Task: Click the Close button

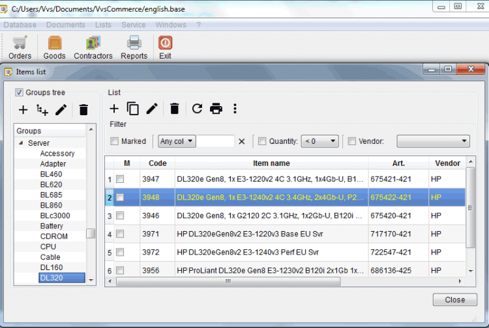Action: pyautogui.click(x=454, y=299)
